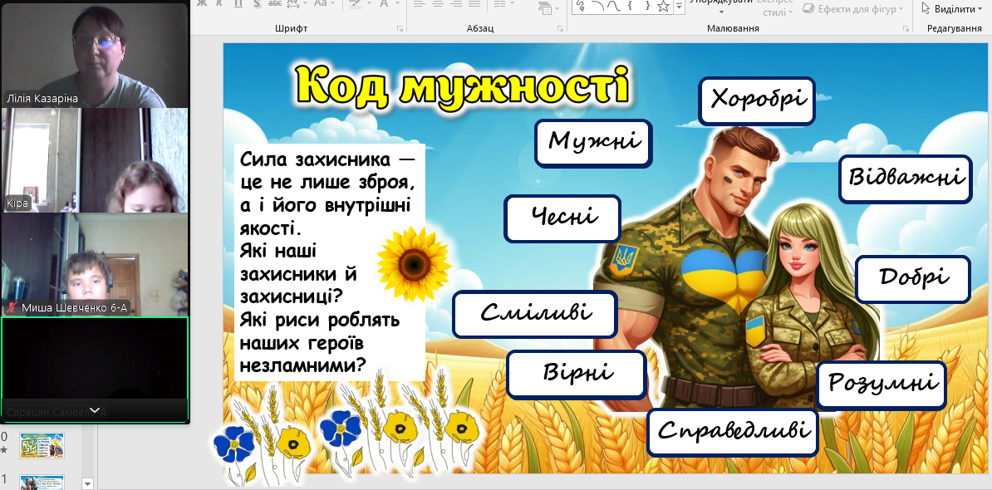Image resolution: width=992 pixels, height=490 pixels.
Task: Apply center paragraph alignment
Action: pos(438,5)
